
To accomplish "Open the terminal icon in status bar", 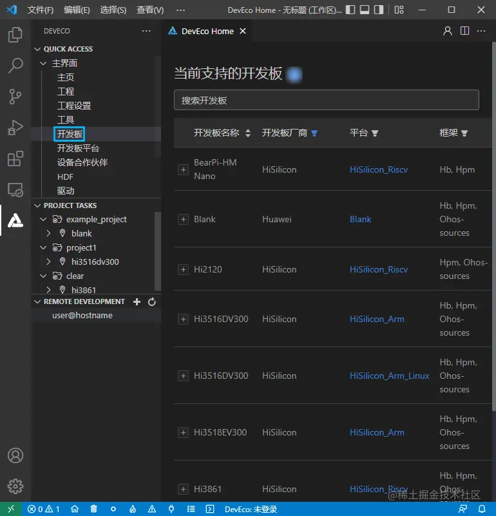I will [x=210, y=509].
